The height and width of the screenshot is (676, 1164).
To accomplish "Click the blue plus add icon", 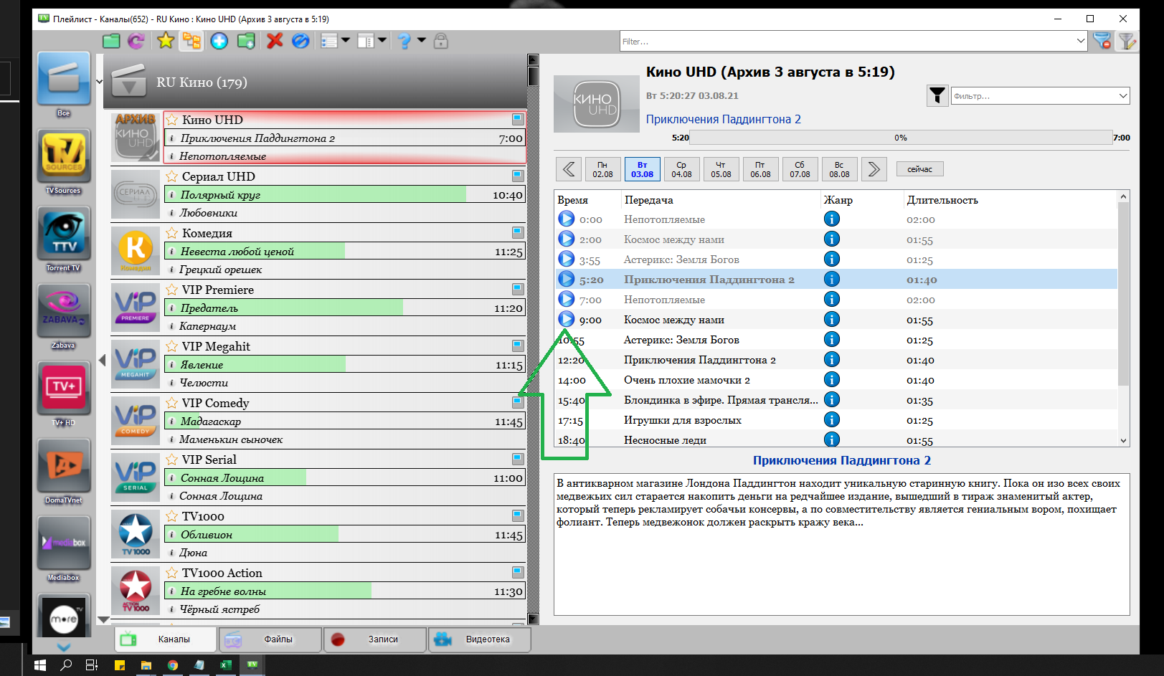I will [x=219, y=41].
